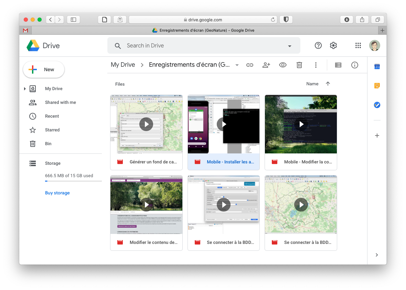Click the Safari forward button

tap(59, 20)
